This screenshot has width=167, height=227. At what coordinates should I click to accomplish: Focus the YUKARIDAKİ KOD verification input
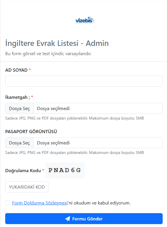coord(27,187)
